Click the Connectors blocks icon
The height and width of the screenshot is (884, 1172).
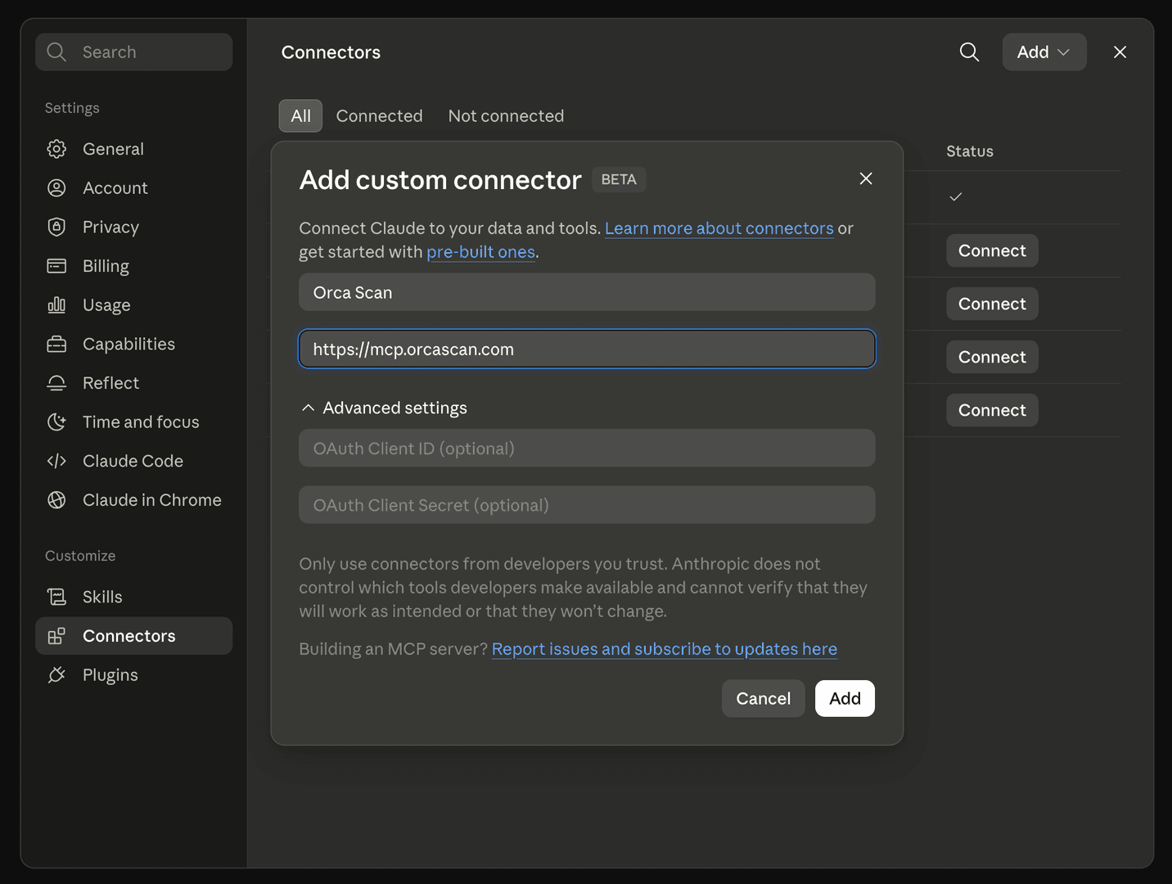click(x=56, y=636)
